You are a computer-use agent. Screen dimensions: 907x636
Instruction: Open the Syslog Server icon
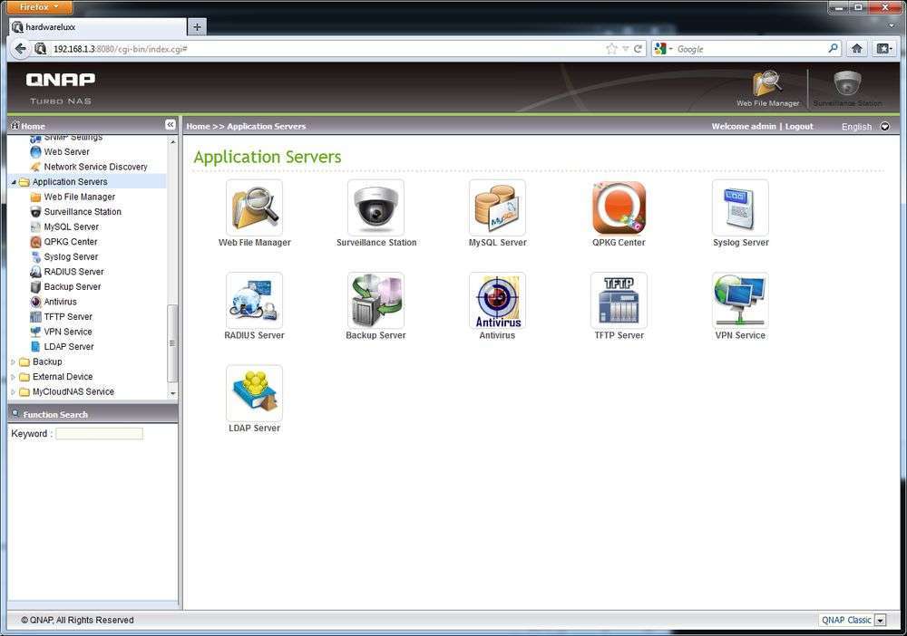(x=740, y=207)
